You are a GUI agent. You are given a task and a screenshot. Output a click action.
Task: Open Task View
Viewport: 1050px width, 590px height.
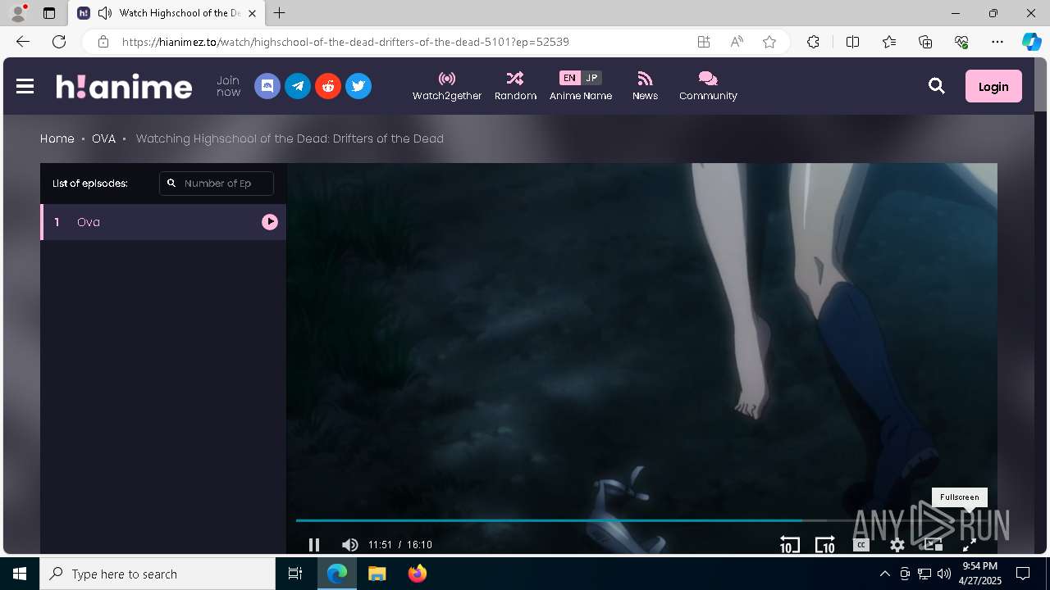tap(295, 574)
